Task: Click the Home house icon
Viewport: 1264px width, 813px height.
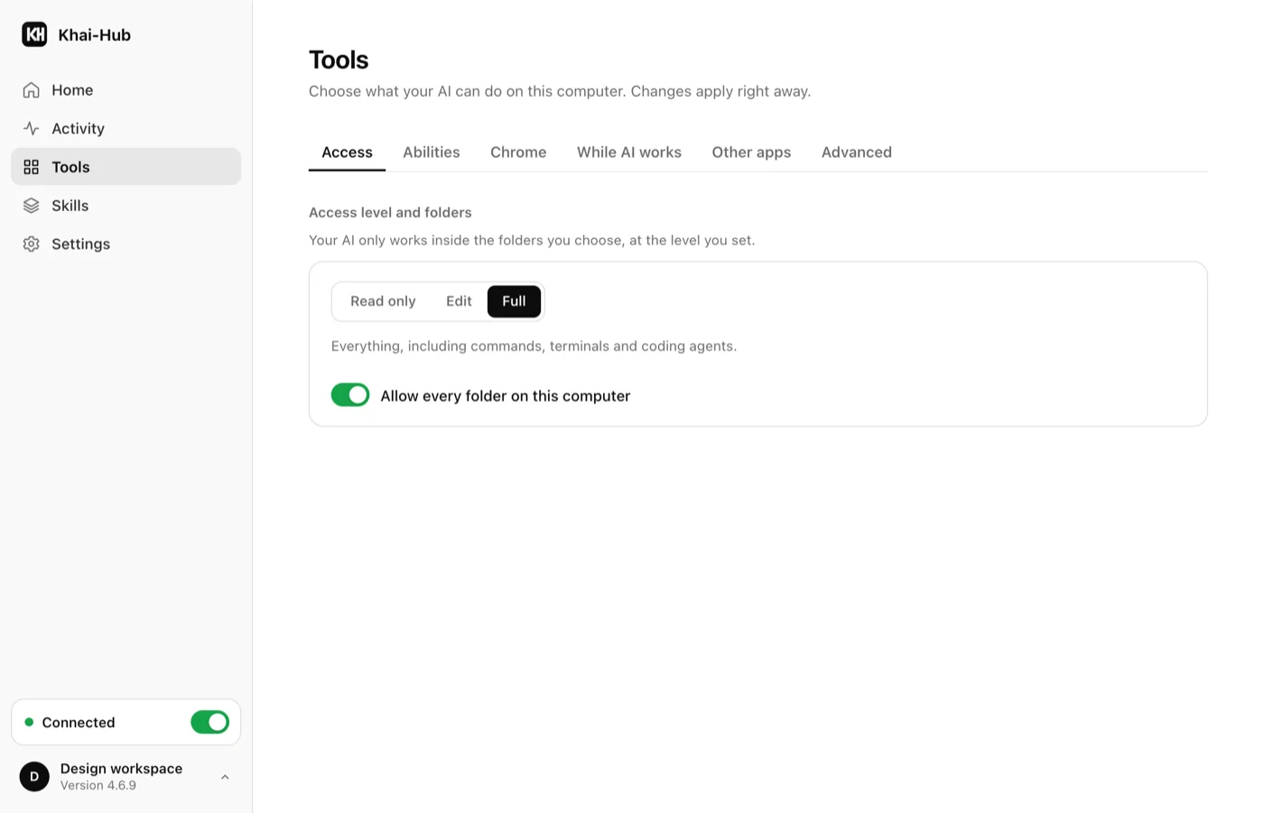Action: pyautogui.click(x=32, y=90)
